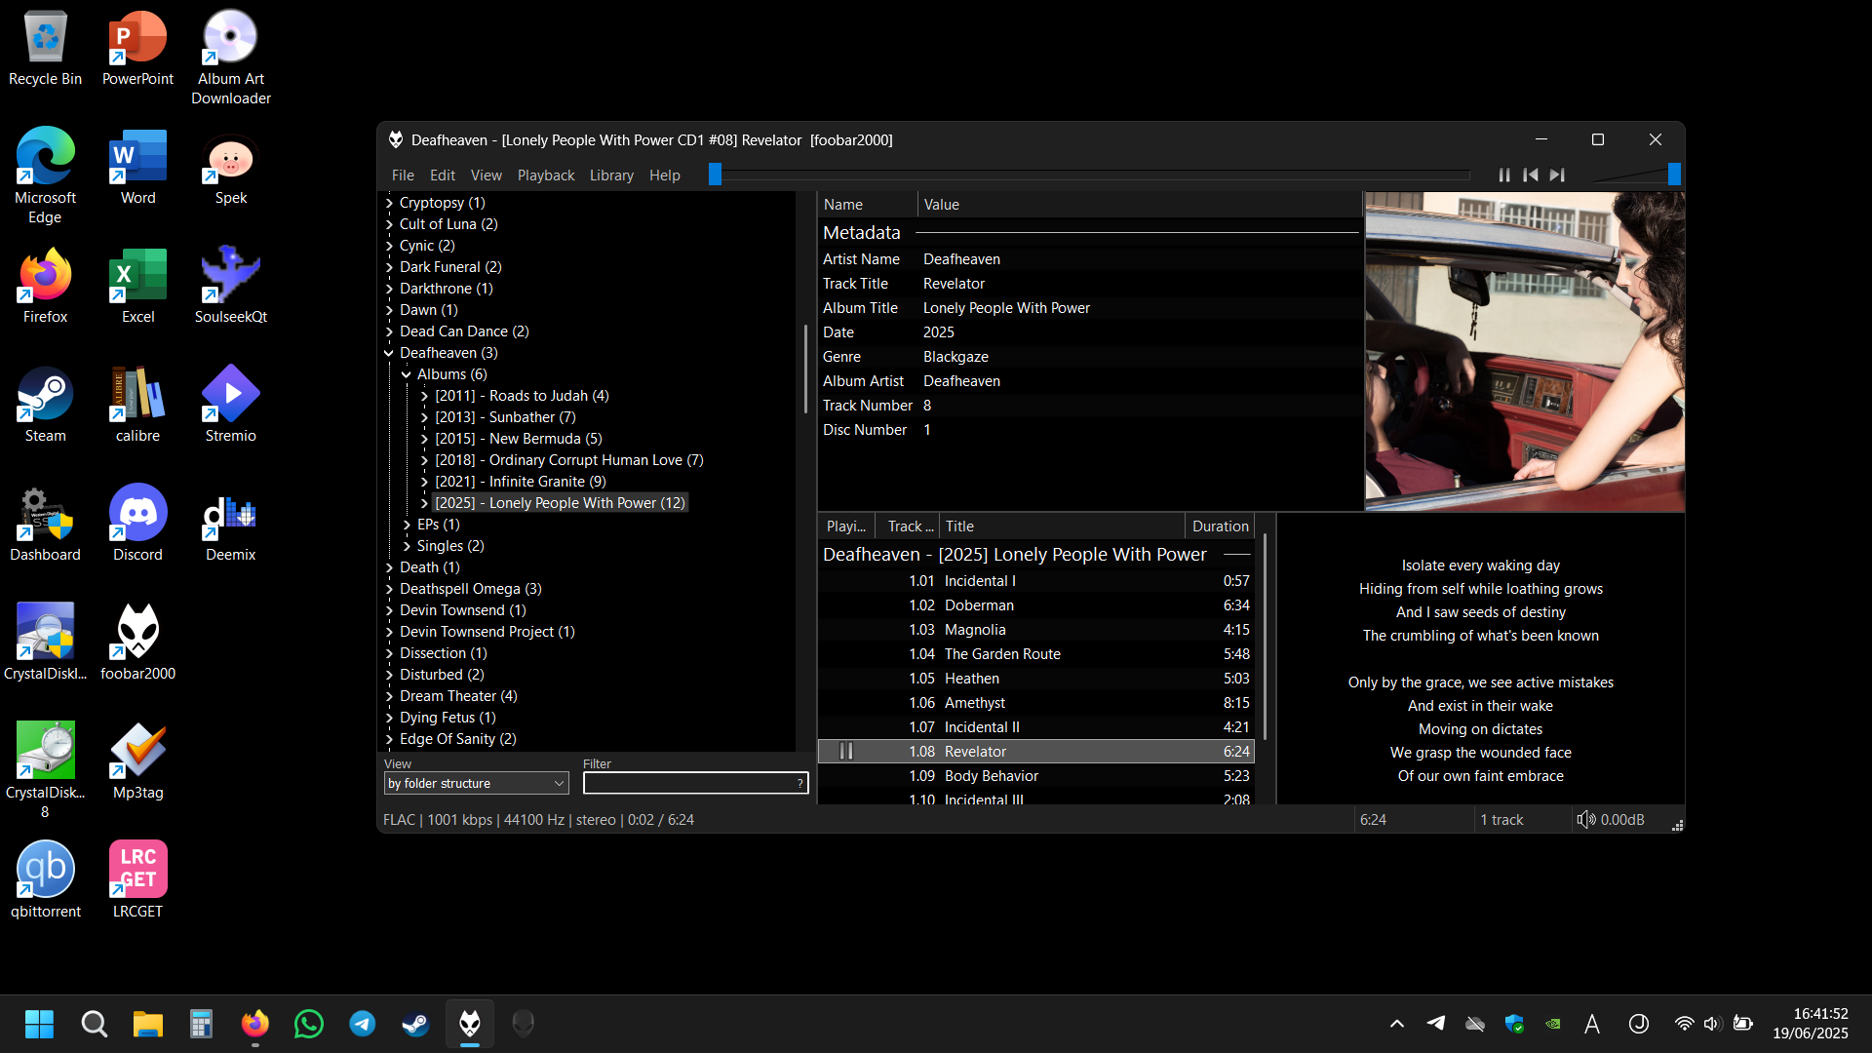Sort playlist by Duration column header

(1220, 526)
